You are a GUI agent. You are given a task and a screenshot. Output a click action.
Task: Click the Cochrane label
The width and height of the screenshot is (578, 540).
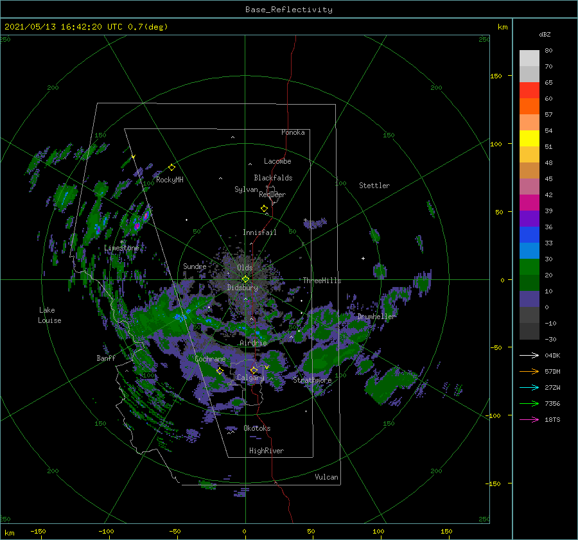tap(210, 359)
